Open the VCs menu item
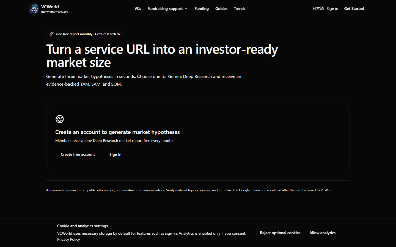 pyautogui.click(x=138, y=9)
